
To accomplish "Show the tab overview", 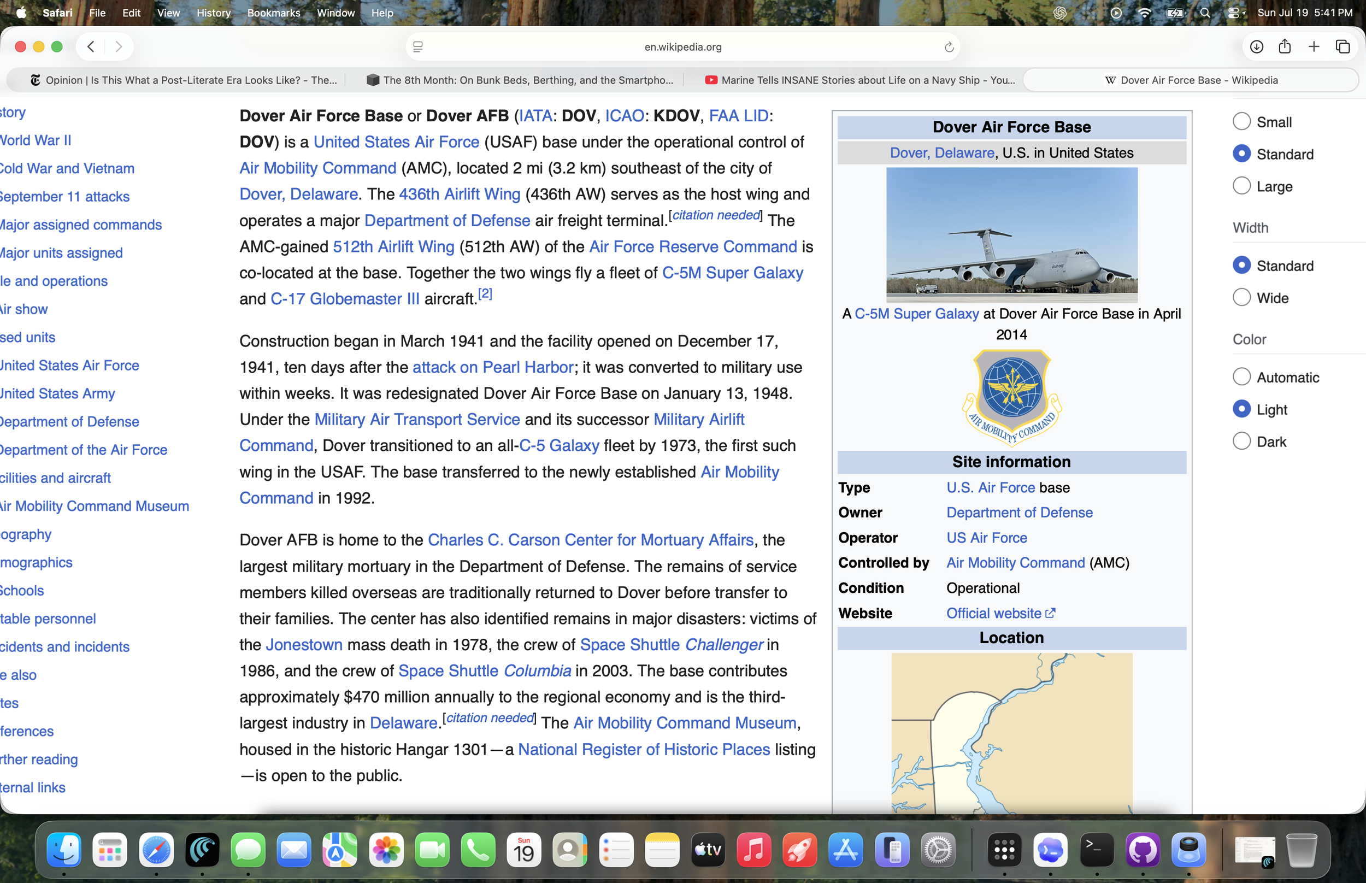I will [1343, 46].
